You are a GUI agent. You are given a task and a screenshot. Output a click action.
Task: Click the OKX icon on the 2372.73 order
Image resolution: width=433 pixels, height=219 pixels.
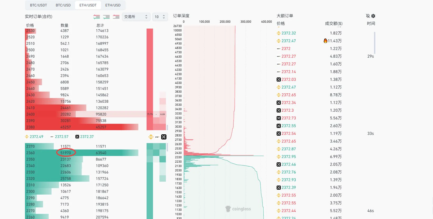point(279,118)
